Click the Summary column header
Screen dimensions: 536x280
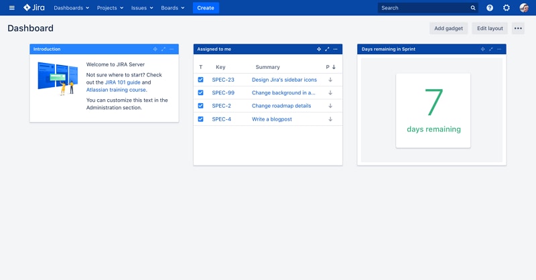click(267, 67)
